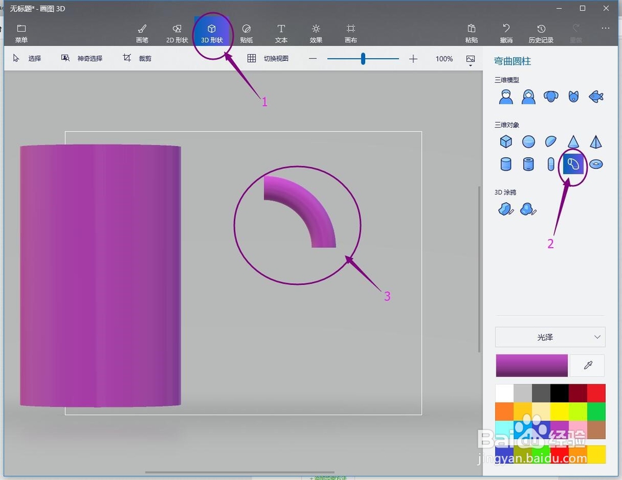Viewport: 622px width, 480px height.
Task: Open the 画布 canvas tab
Action: (351, 34)
